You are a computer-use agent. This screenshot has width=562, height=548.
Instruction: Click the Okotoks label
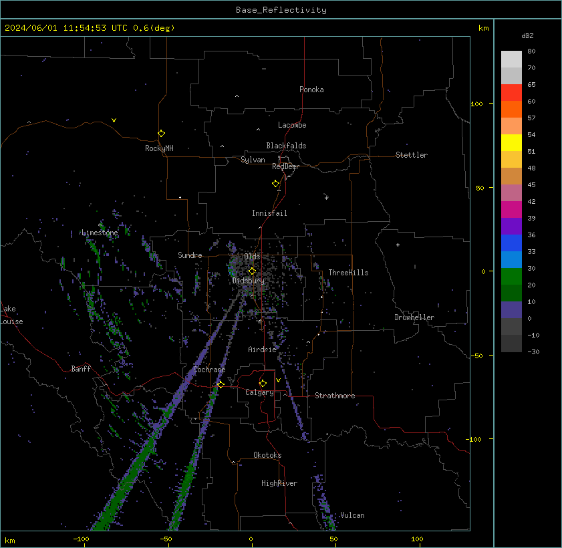267,455
